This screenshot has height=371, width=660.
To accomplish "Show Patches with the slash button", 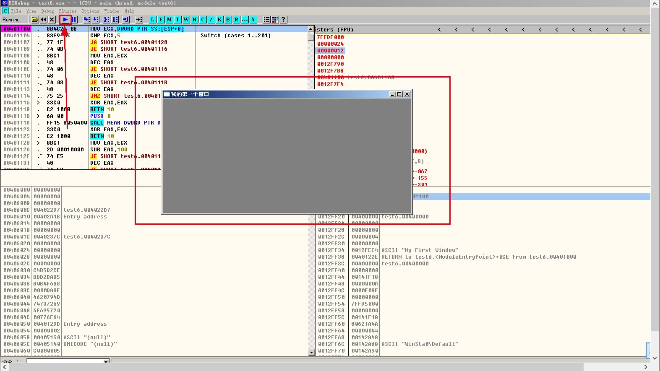I will (x=211, y=20).
